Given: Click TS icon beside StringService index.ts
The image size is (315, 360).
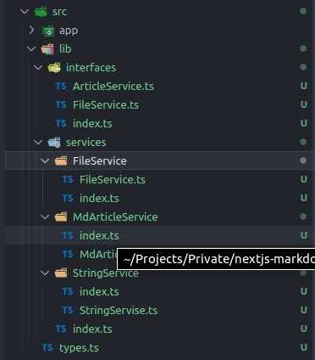Looking at the screenshot, I should [x=68, y=292].
